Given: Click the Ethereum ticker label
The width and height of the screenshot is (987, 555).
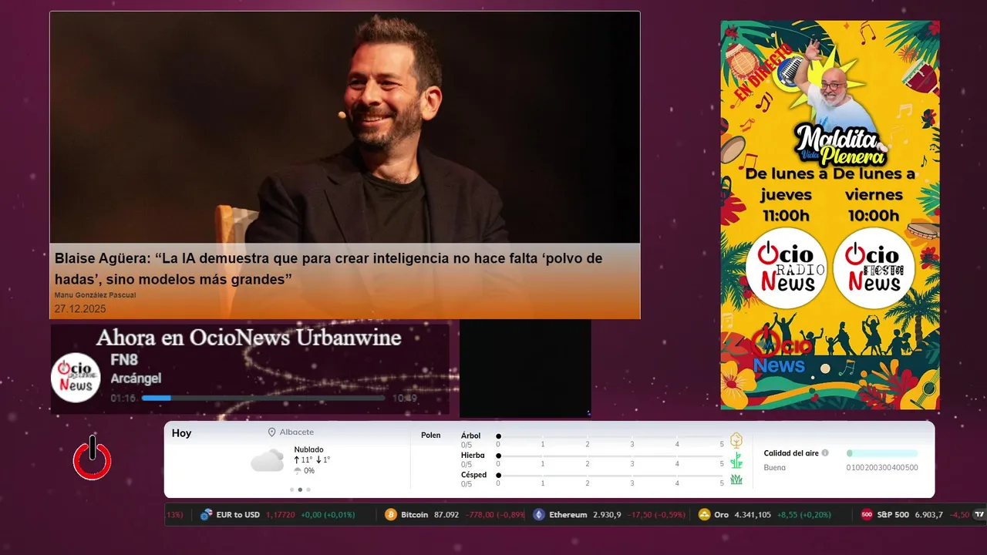Looking at the screenshot, I should (568, 514).
